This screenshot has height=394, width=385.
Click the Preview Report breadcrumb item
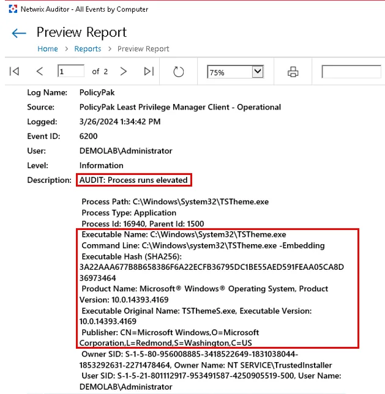tap(143, 49)
